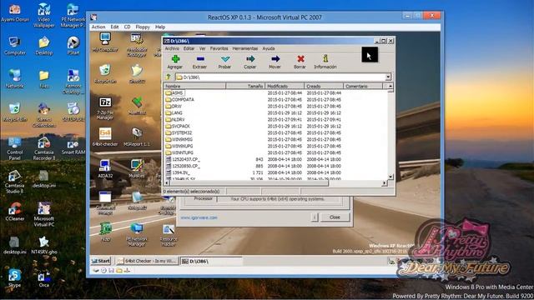Open Virtual PC Action menu
534x300 pixels.
click(x=98, y=27)
